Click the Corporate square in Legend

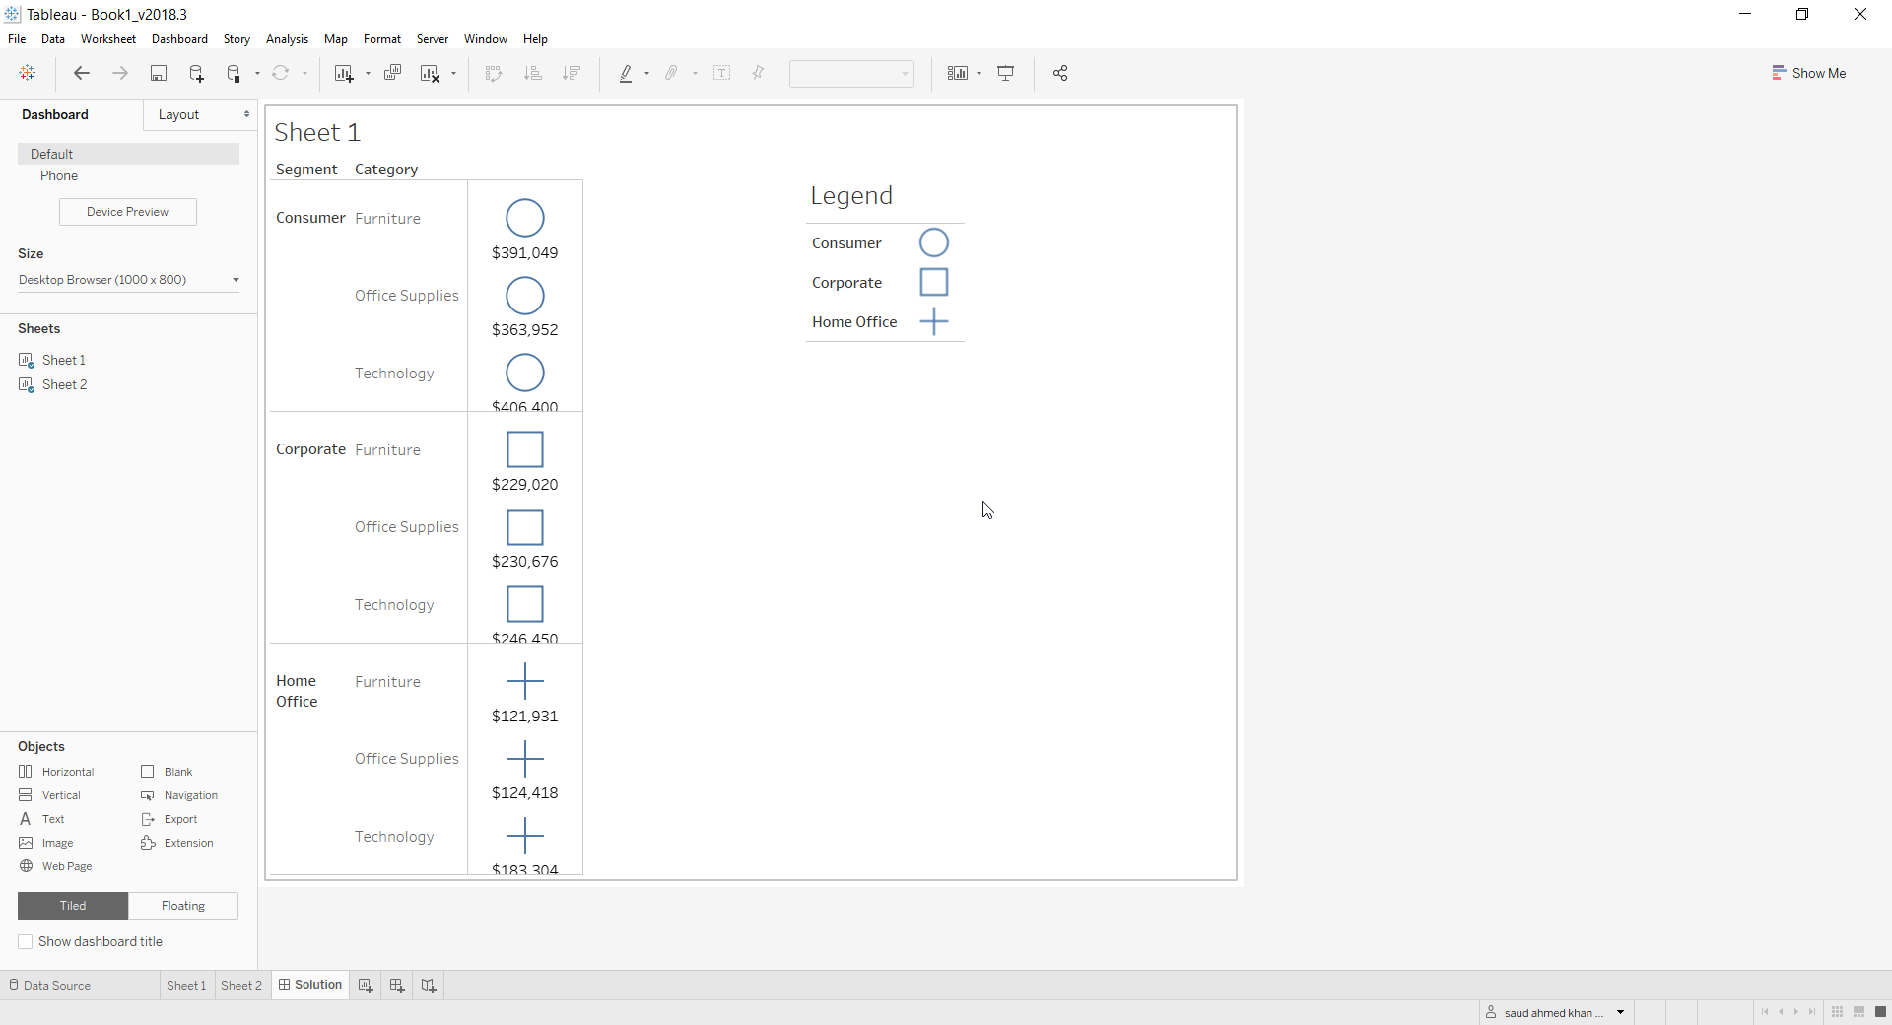pos(933,282)
